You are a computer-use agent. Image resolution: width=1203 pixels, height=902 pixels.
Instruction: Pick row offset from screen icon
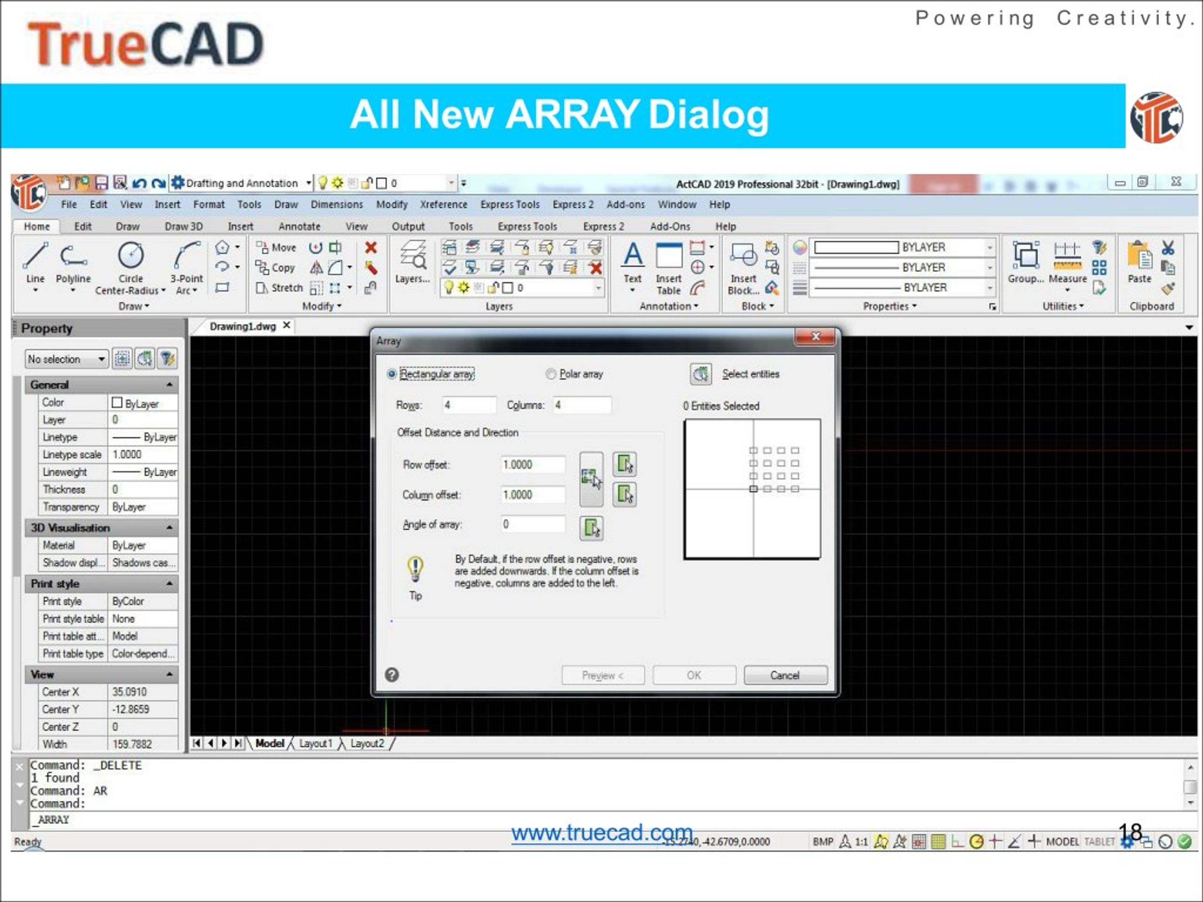click(625, 464)
